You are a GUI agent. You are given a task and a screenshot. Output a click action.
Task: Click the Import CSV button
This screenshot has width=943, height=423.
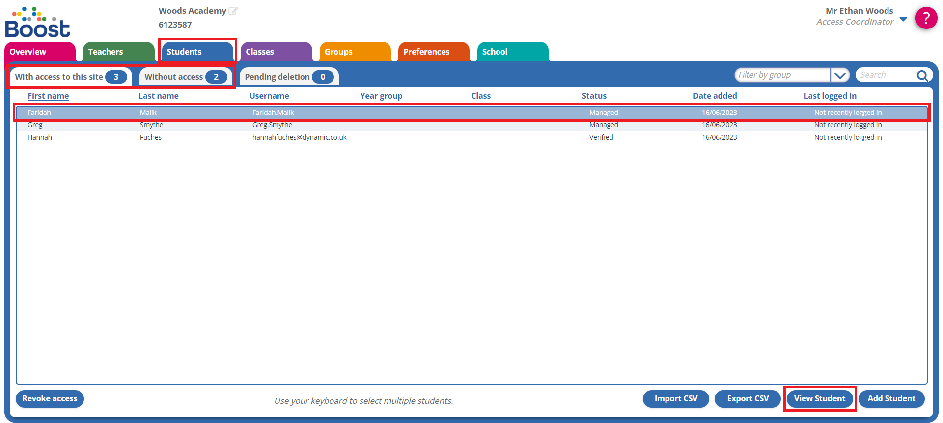point(675,398)
